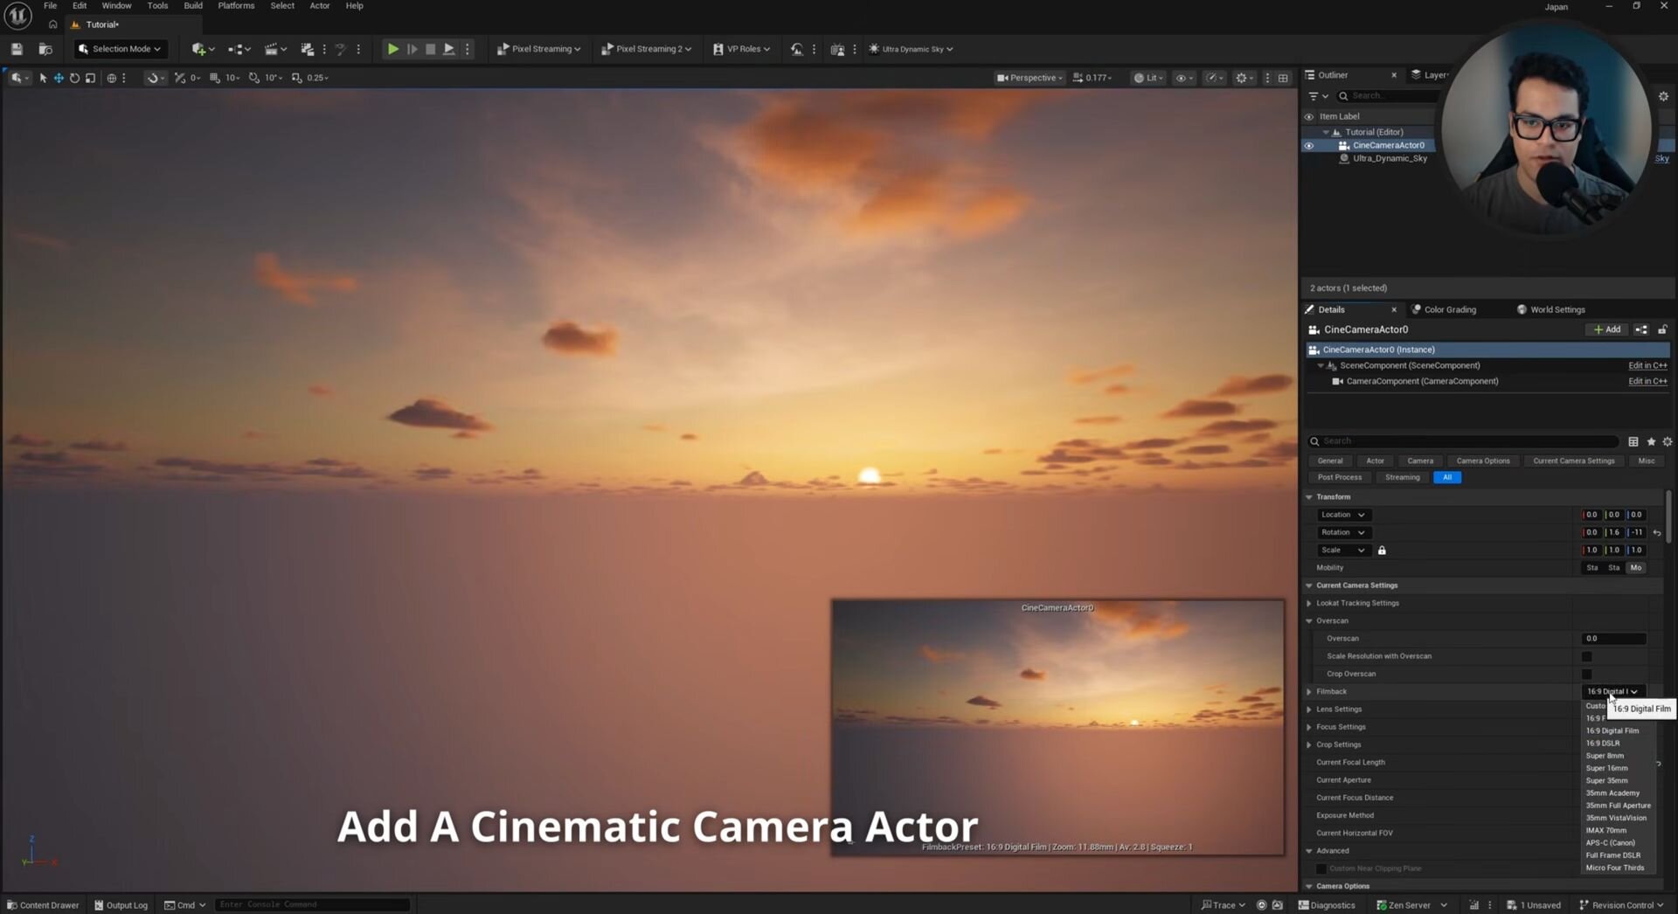This screenshot has height=914, width=1678.
Task: Choose IMAX 70mm from Filmback list
Action: point(1605,831)
